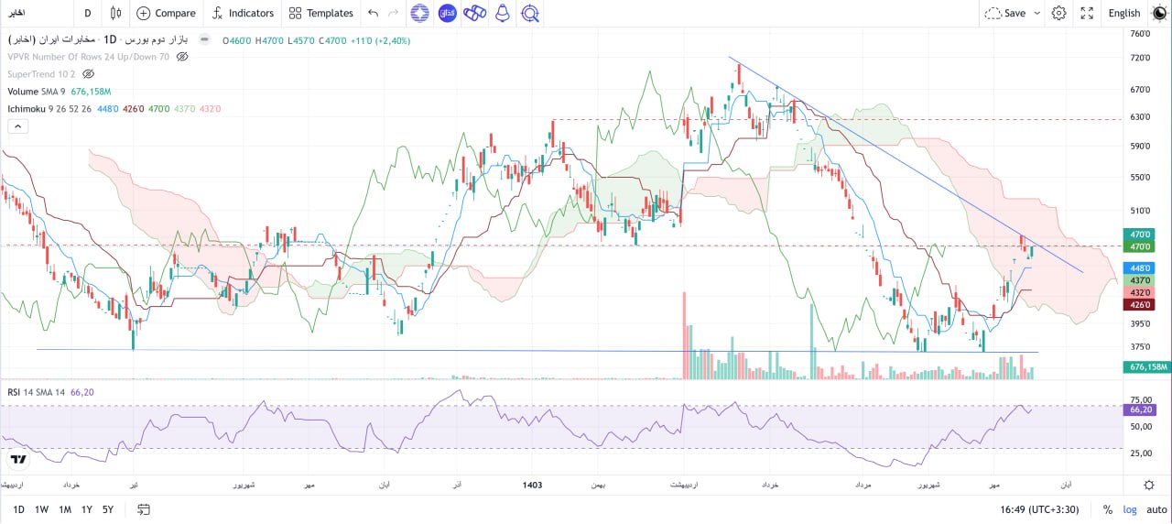Open the time axis settings gear

point(1149,484)
